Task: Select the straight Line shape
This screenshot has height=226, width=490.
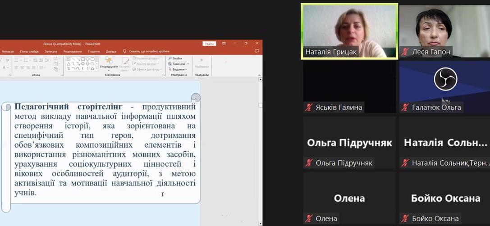Action: click(x=73, y=59)
